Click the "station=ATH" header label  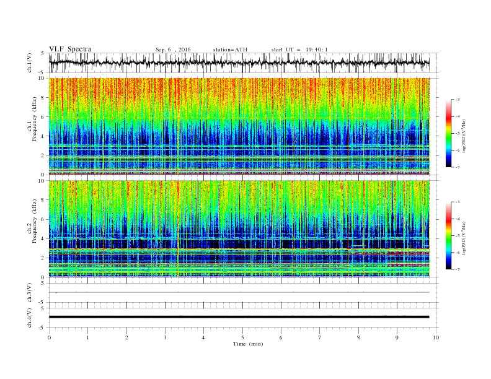click(x=230, y=50)
